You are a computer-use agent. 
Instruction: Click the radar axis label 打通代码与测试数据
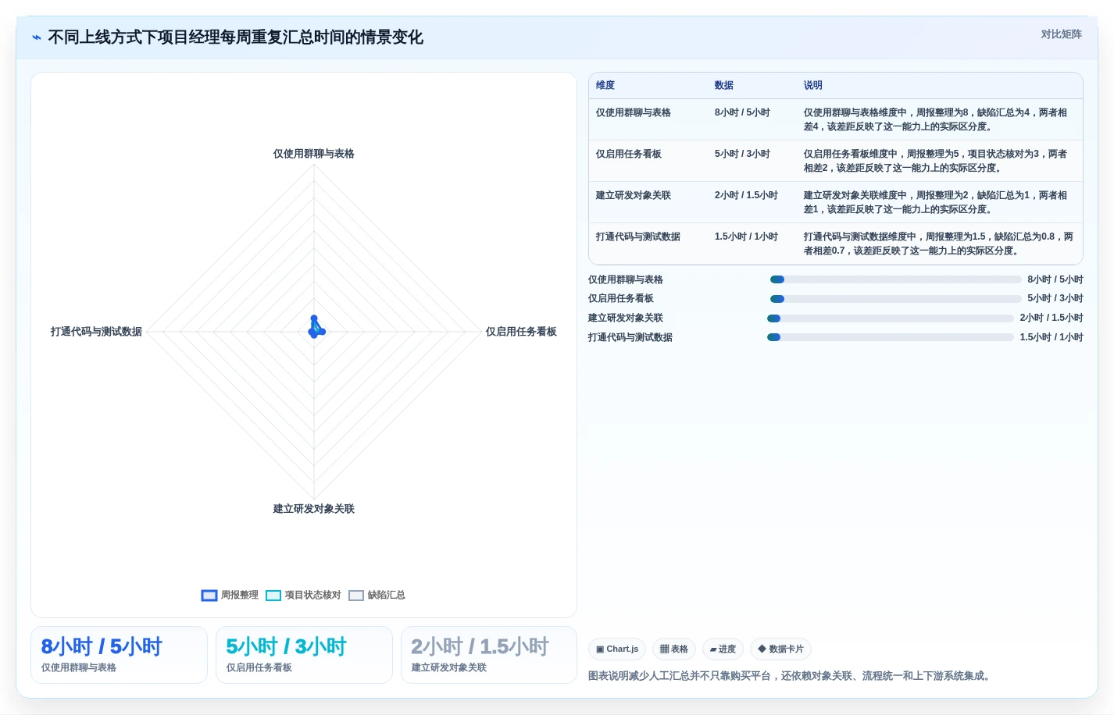coord(96,332)
